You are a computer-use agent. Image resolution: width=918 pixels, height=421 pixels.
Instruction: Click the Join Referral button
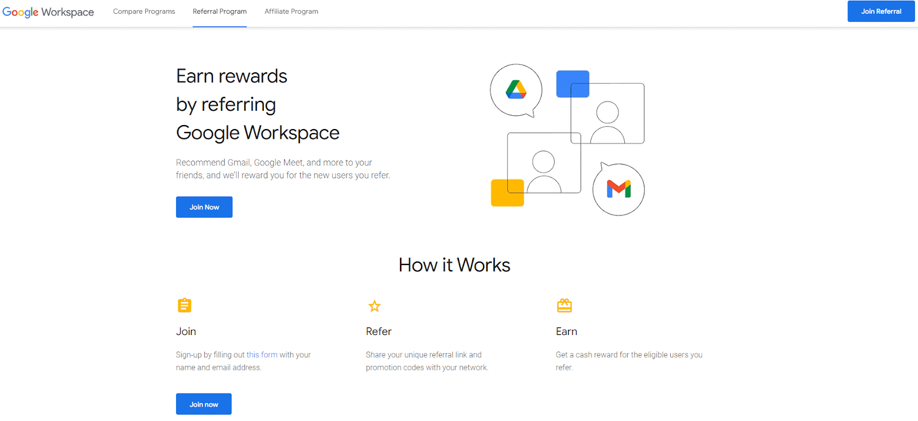pyautogui.click(x=881, y=11)
